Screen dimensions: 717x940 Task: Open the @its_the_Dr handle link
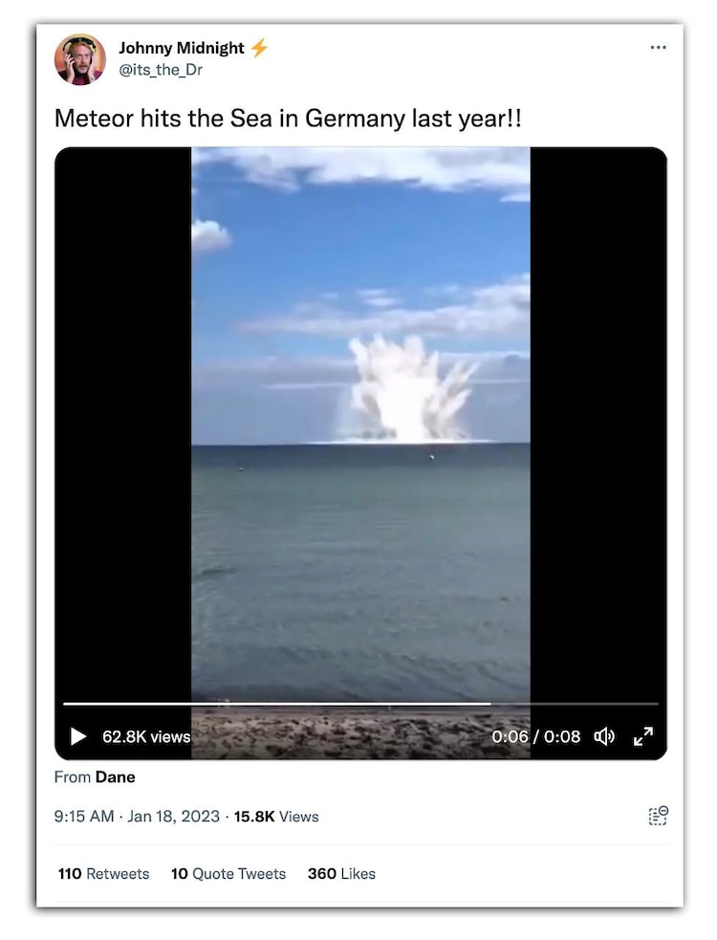[x=161, y=70]
